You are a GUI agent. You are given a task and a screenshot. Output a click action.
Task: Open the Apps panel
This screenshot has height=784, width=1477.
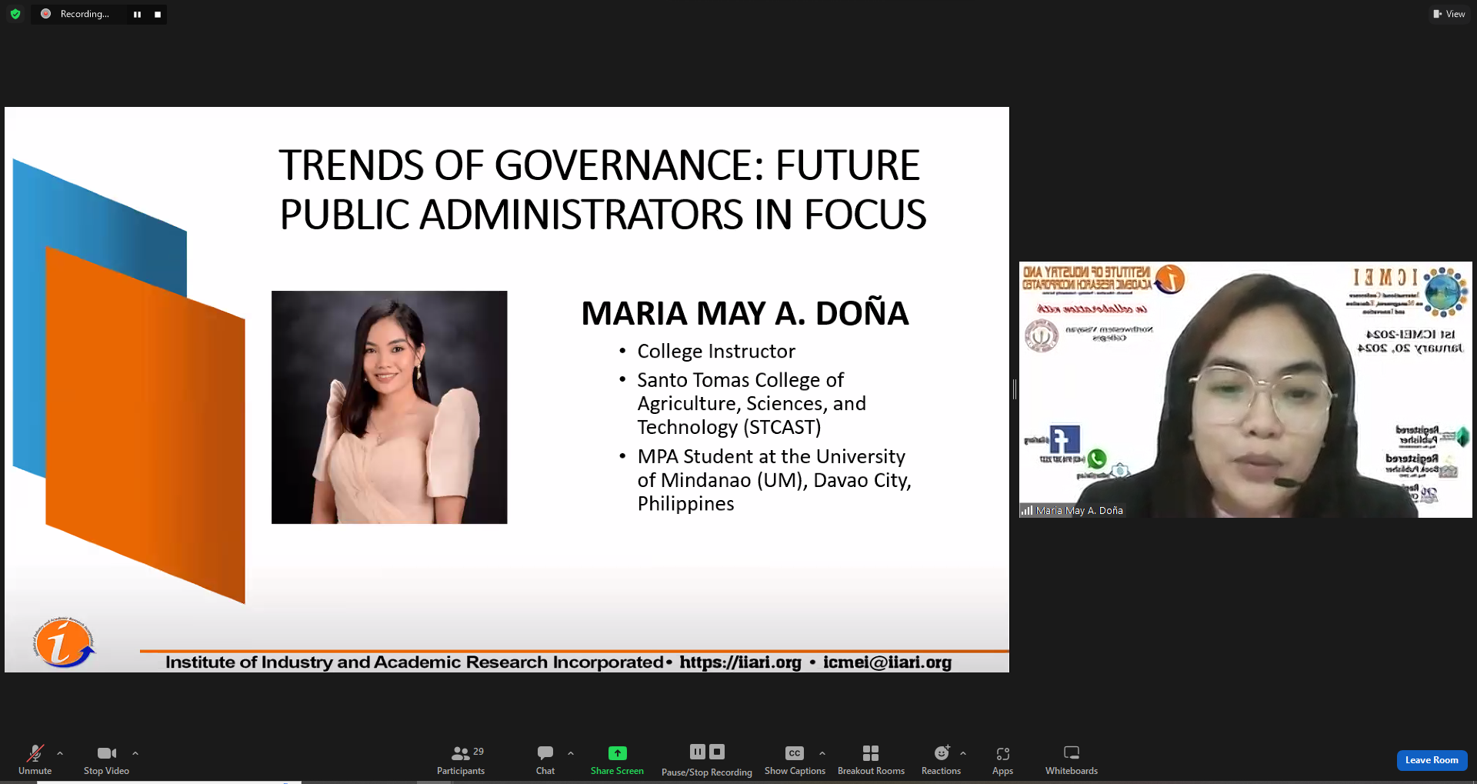[1002, 759]
